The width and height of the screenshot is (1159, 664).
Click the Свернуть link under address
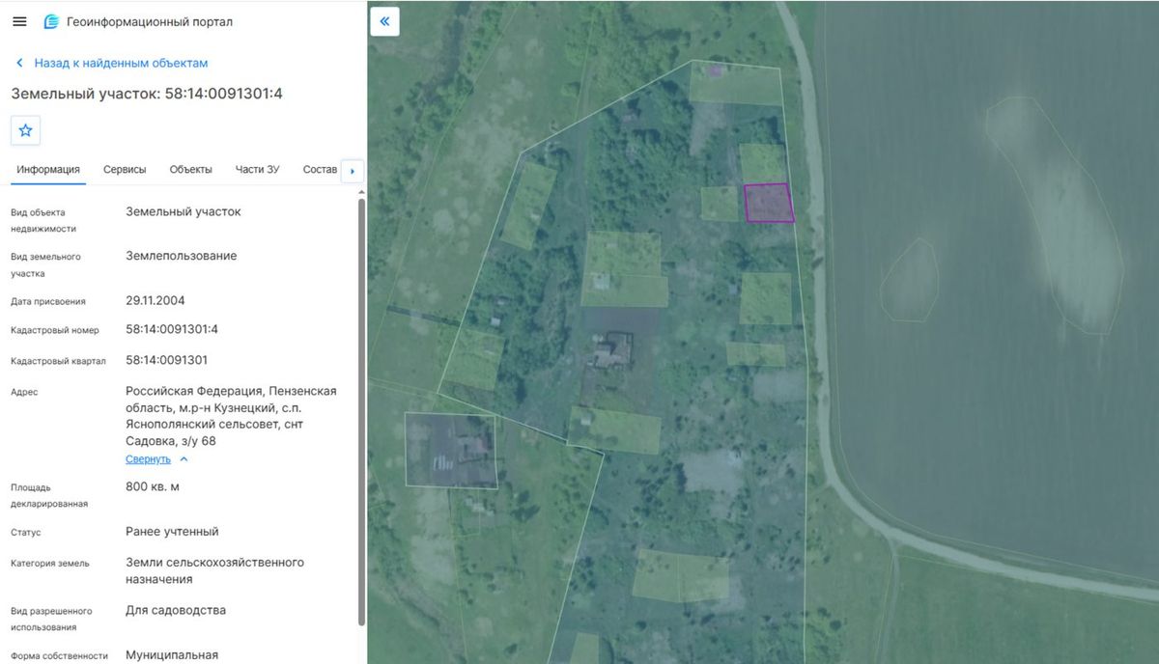[148, 459]
